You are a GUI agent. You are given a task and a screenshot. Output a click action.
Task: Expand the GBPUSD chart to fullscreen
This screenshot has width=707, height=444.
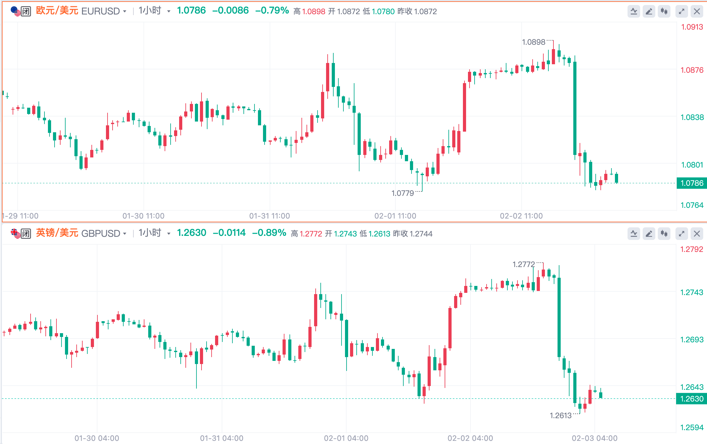tap(681, 234)
